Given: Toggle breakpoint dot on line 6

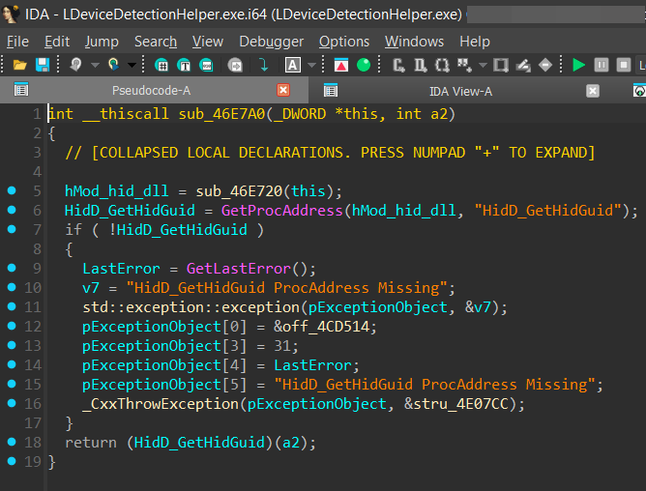Looking at the screenshot, I should [x=12, y=210].
